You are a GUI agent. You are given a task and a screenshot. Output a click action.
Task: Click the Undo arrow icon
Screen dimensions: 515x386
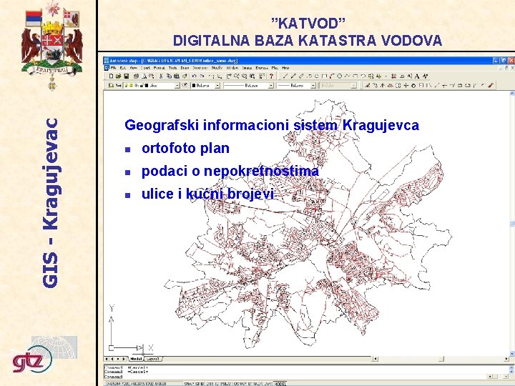click(194, 76)
